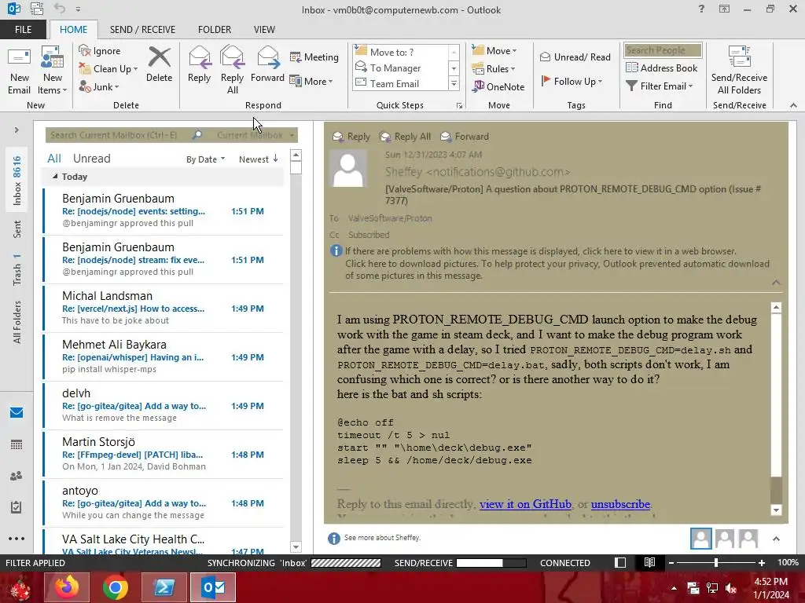Viewport: 805px width, 603px height.
Task: Open the Calendar navigation icon
Action: [x=17, y=444]
